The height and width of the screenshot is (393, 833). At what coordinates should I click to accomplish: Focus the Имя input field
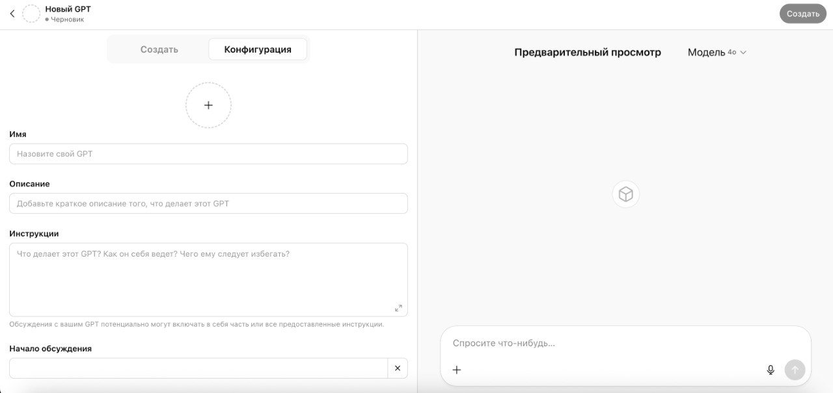[x=208, y=154]
